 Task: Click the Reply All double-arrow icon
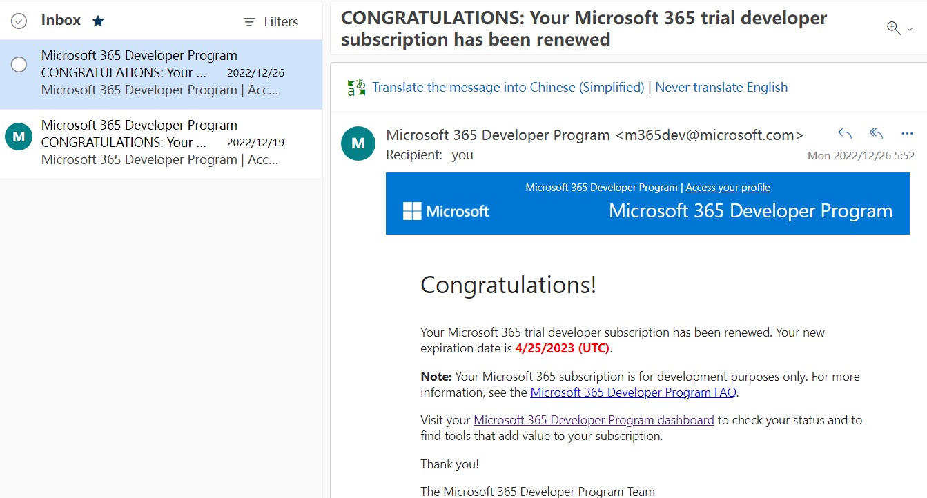tap(875, 134)
